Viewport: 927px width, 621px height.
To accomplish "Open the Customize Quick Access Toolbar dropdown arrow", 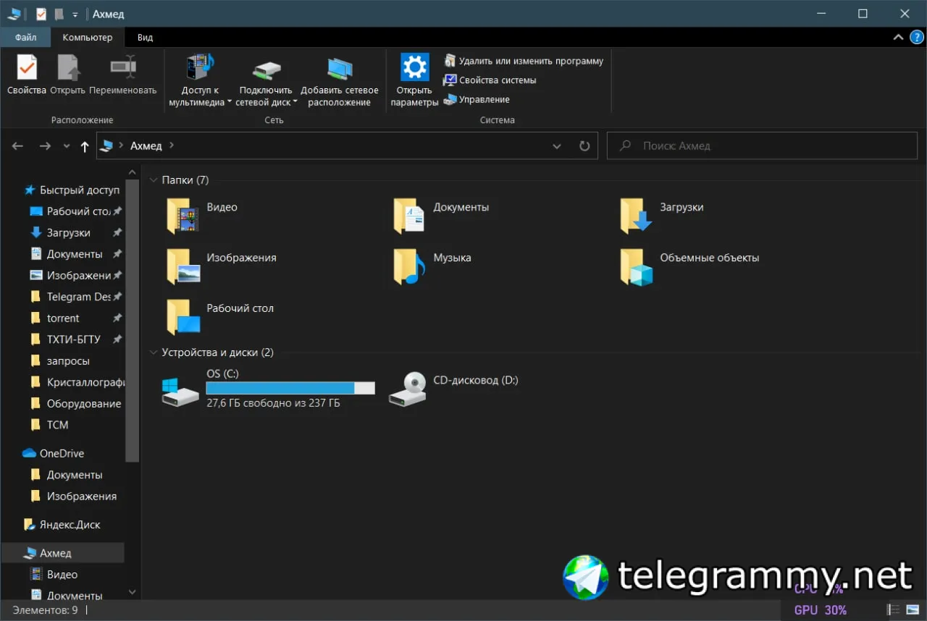I will tap(75, 14).
